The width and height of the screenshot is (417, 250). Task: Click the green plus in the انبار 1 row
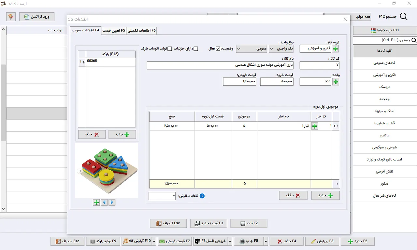coord(315,126)
